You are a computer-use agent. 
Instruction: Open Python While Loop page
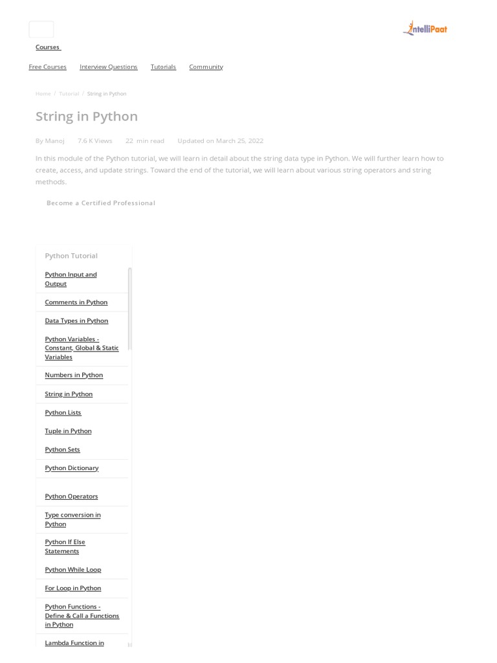coord(72,570)
